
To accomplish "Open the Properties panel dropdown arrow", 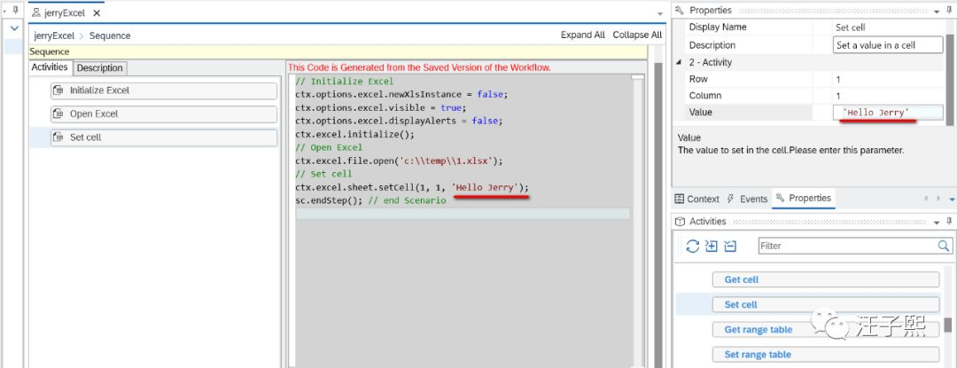I will 938,11.
